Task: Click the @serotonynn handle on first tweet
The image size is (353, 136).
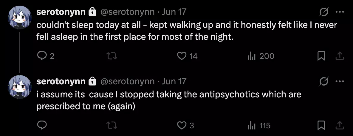Action: pyautogui.click(x=128, y=12)
